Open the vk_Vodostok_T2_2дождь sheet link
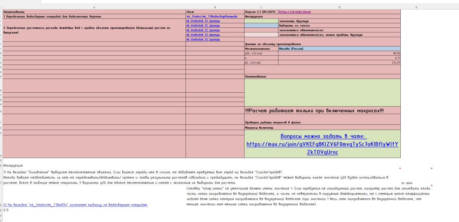Viewport: 459px width, 222px height. [203, 26]
